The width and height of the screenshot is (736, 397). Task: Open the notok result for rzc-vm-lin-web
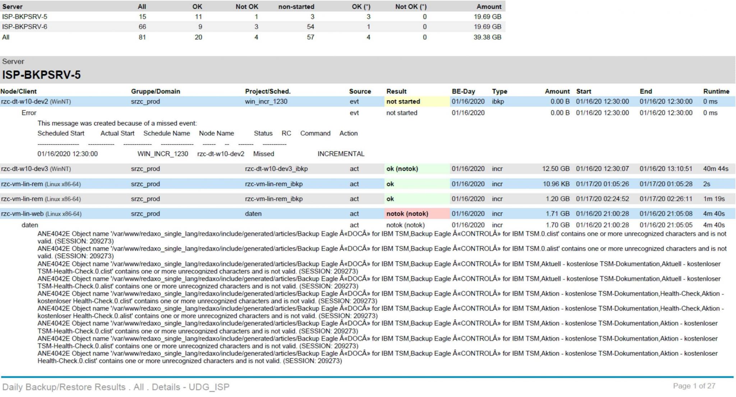point(408,213)
